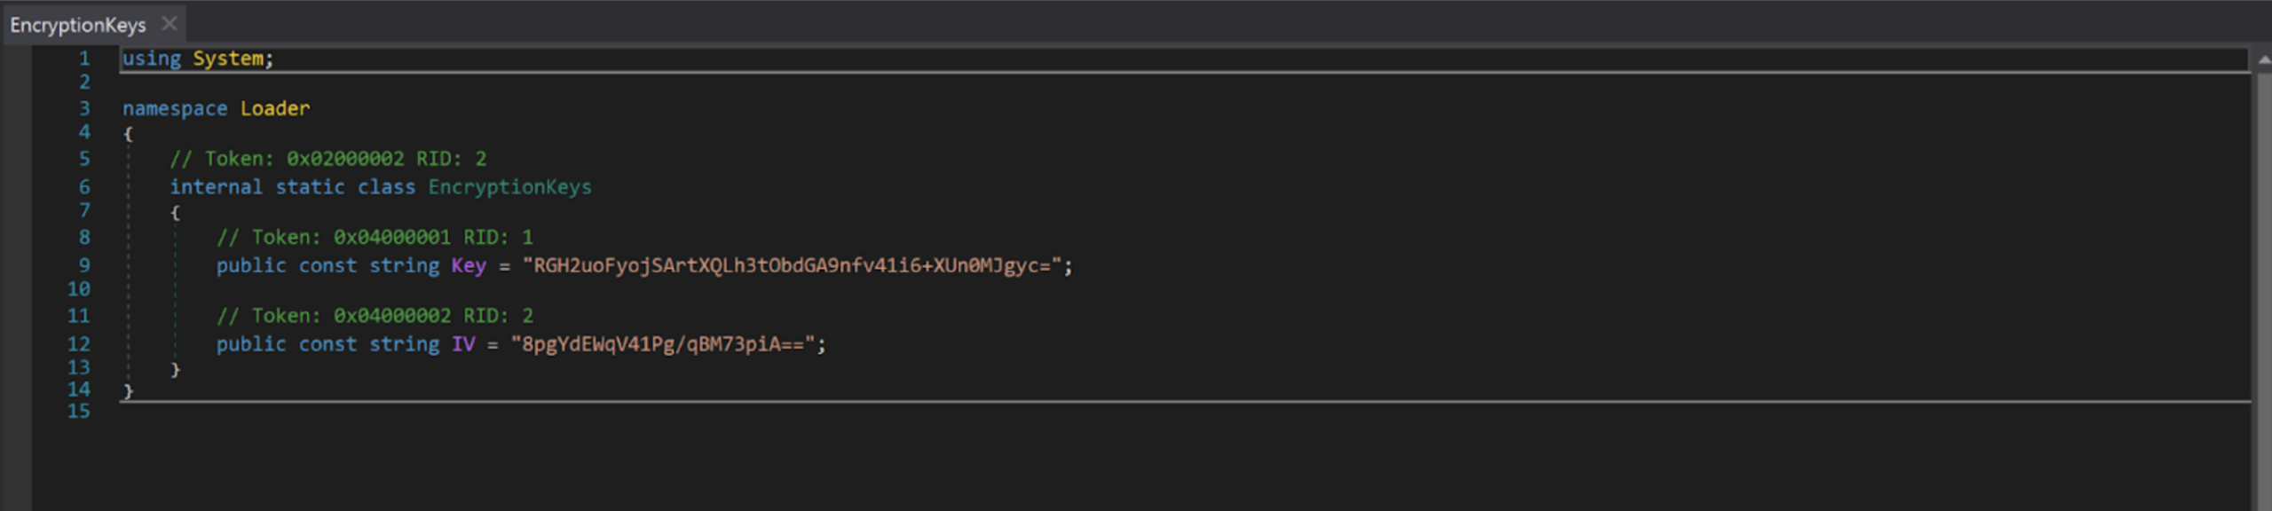Click the Key constant identifier

pyautogui.click(x=468, y=265)
